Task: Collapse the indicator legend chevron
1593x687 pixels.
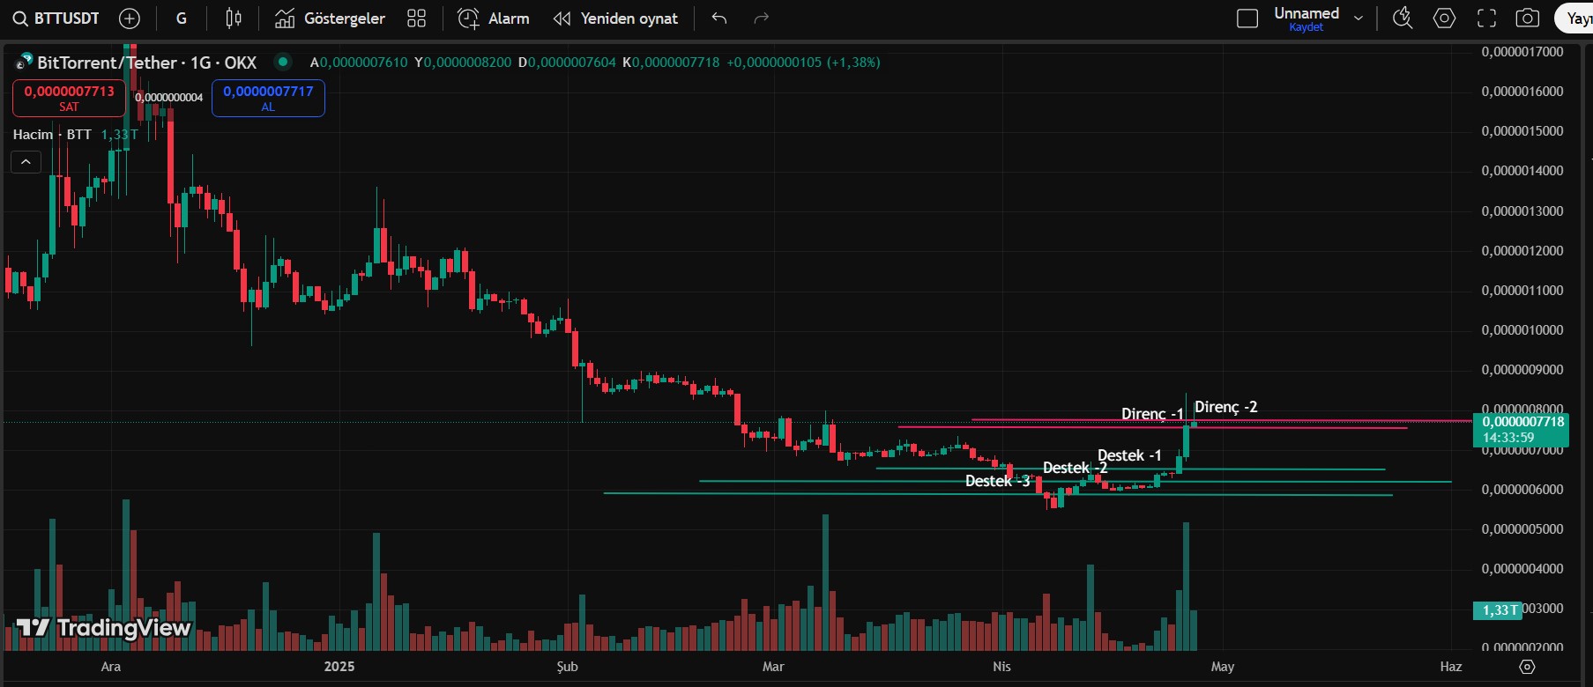Action: click(26, 162)
